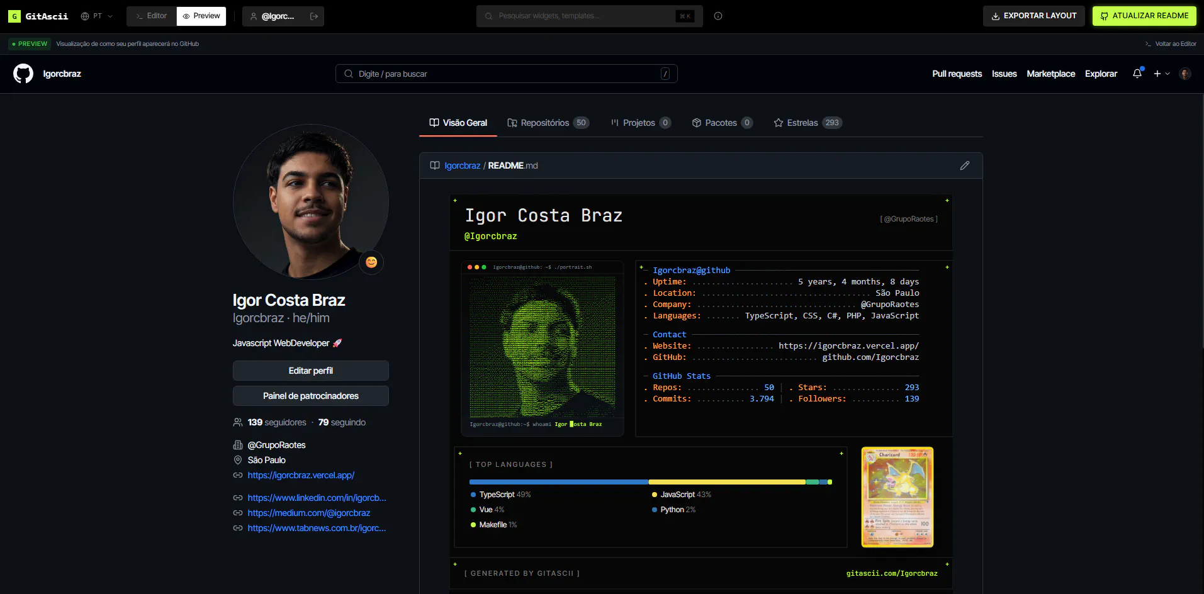The image size is (1204, 594).
Task: Switch to Preview mode
Action: point(201,16)
